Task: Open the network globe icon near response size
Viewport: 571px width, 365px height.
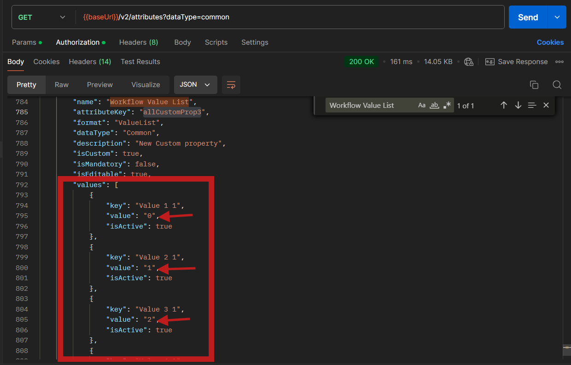Action: [469, 62]
